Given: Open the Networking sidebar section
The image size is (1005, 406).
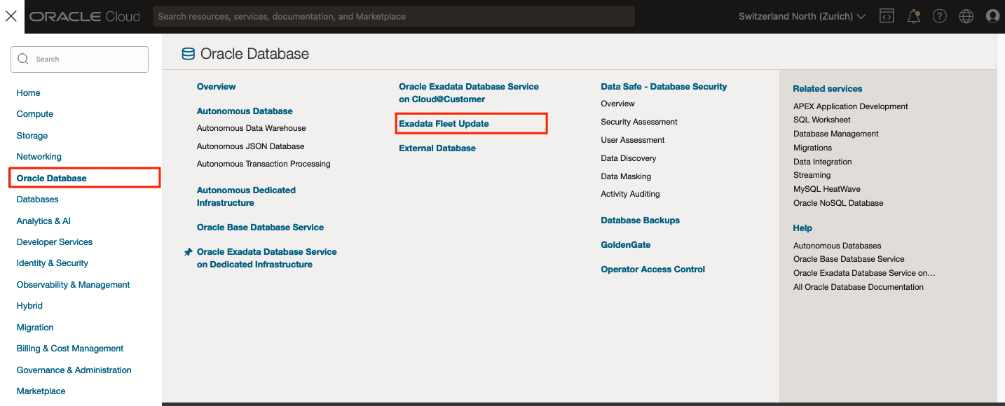Looking at the screenshot, I should click(x=39, y=156).
